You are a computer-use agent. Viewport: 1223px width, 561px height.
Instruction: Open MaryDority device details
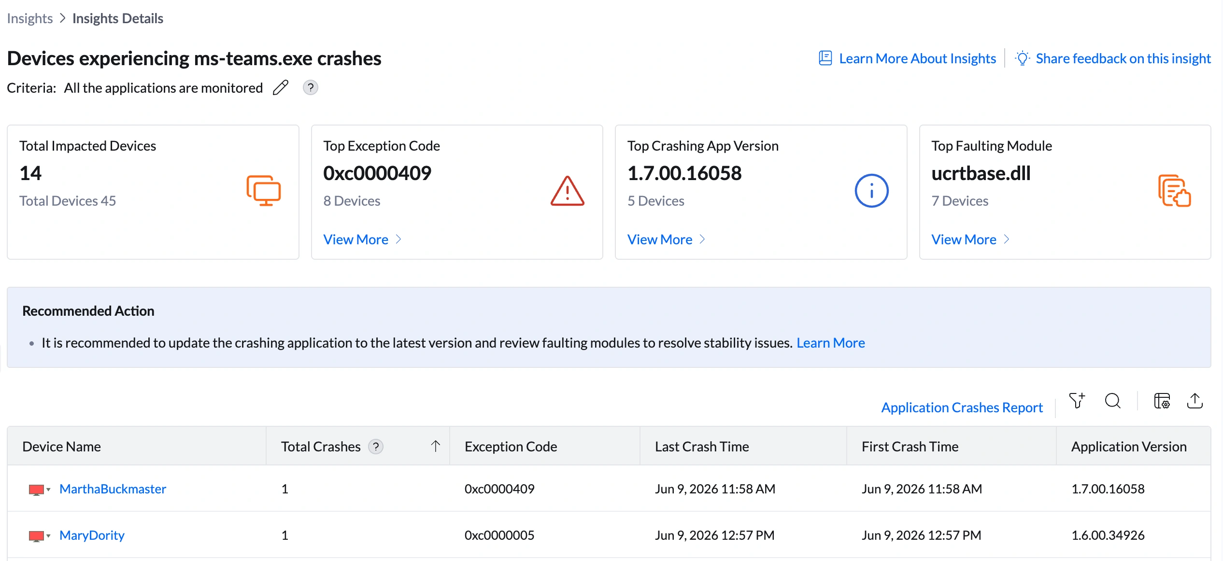(x=92, y=535)
